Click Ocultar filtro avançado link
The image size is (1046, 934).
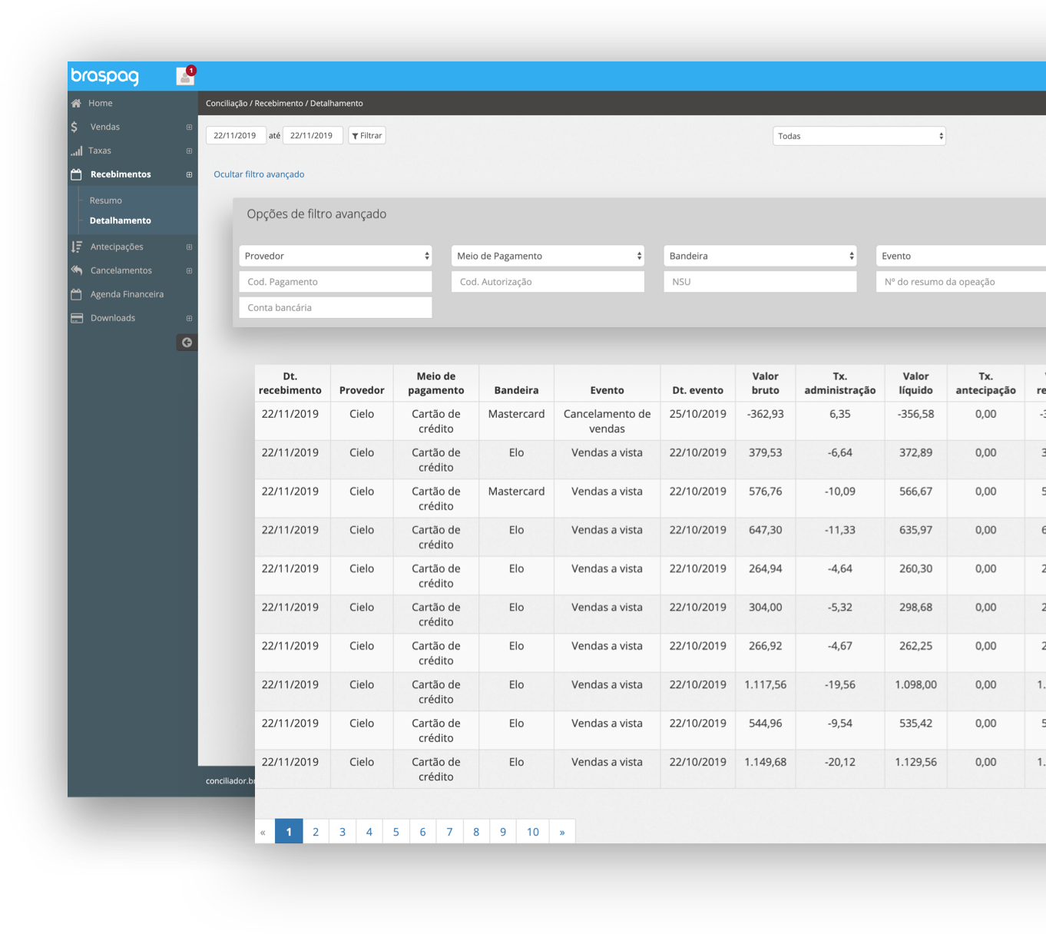coord(259,174)
